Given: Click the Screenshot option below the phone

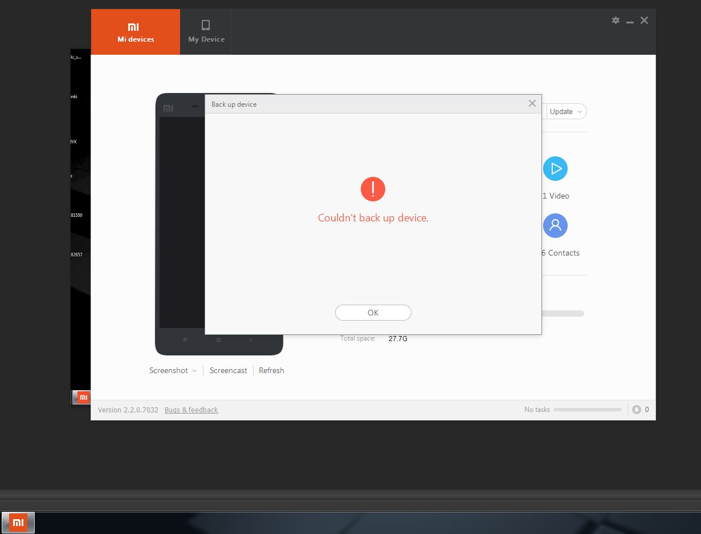Looking at the screenshot, I should click(x=168, y=370).
